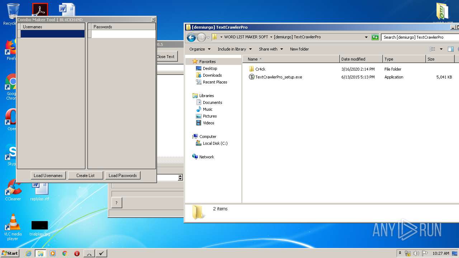The height and width of the screenshot is (258, 459).
Task: Open the Share with menu
Action: point(271,49)
